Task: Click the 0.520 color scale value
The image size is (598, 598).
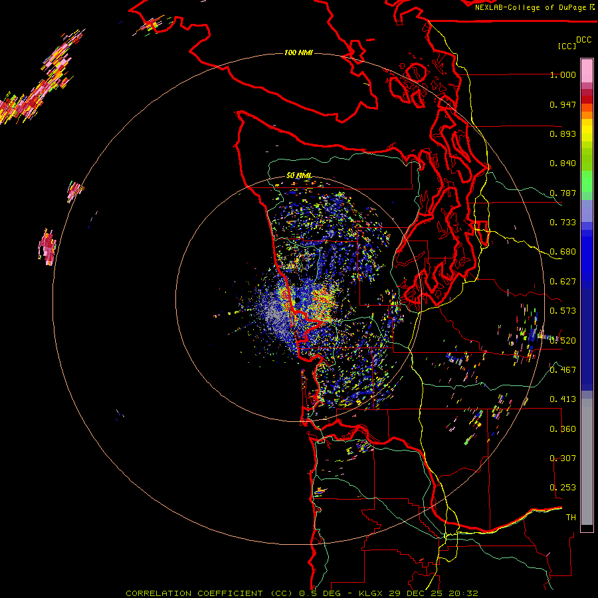Action: point(563,341)
